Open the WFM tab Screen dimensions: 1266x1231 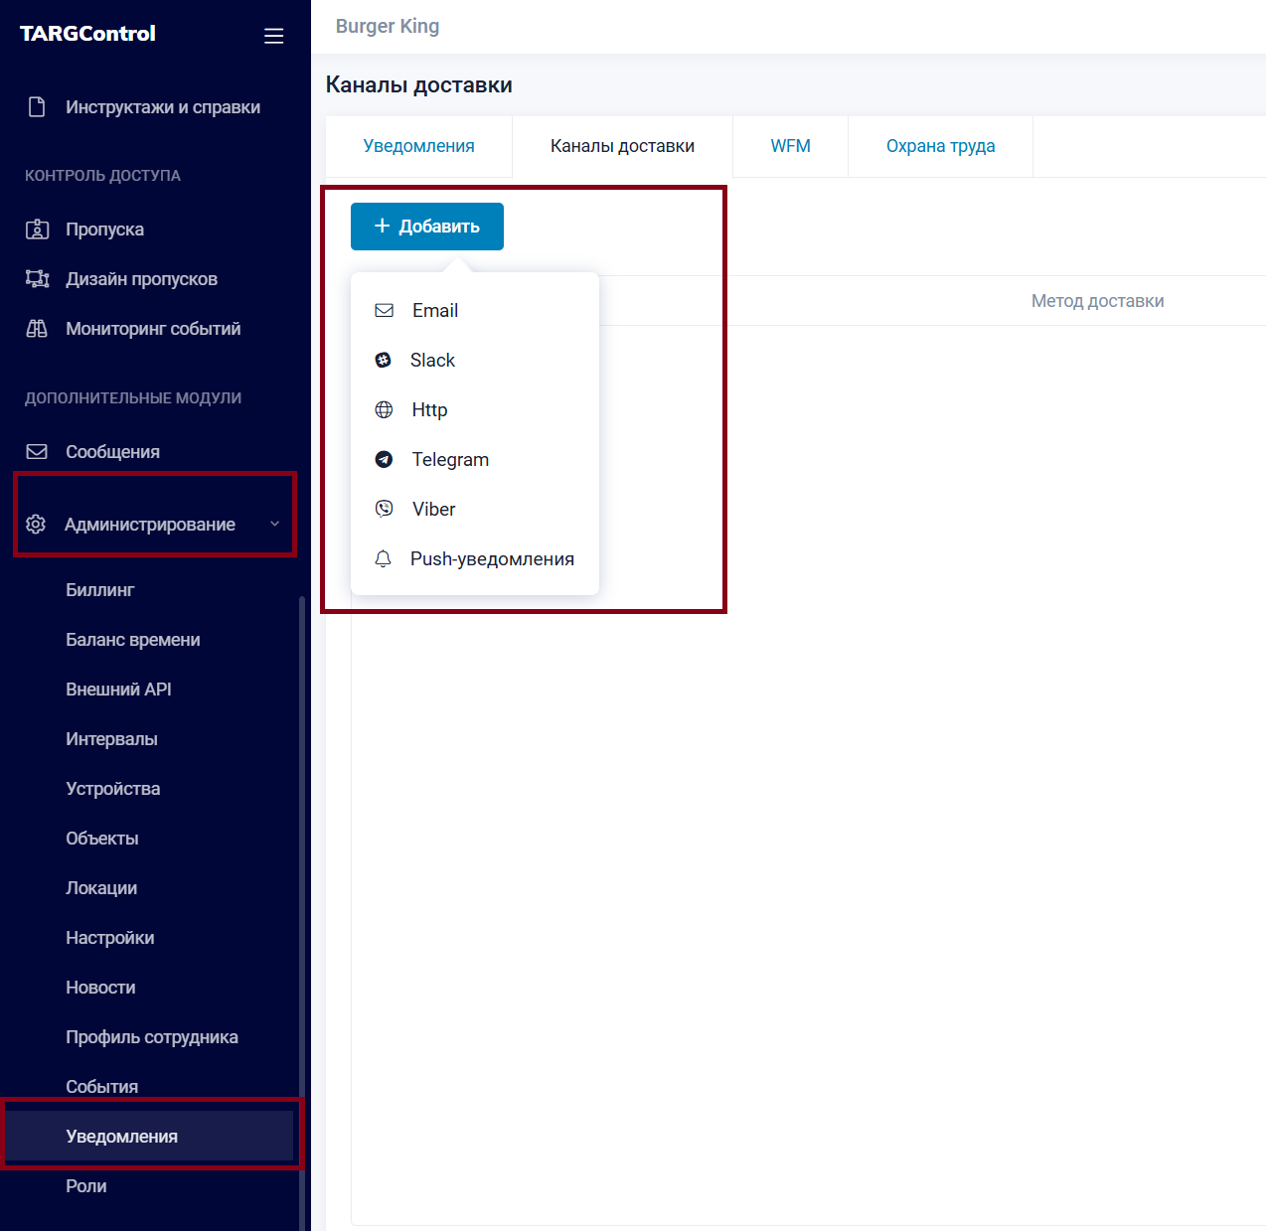pos(790,146)
